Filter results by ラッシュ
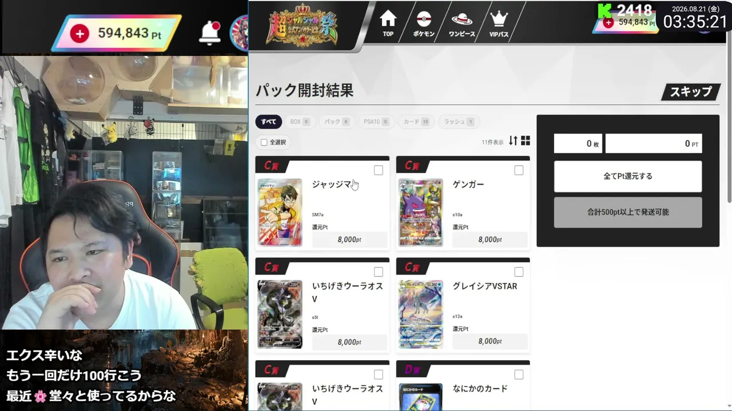Viewport: 732px width, 411px height. (x=459, y=122)
